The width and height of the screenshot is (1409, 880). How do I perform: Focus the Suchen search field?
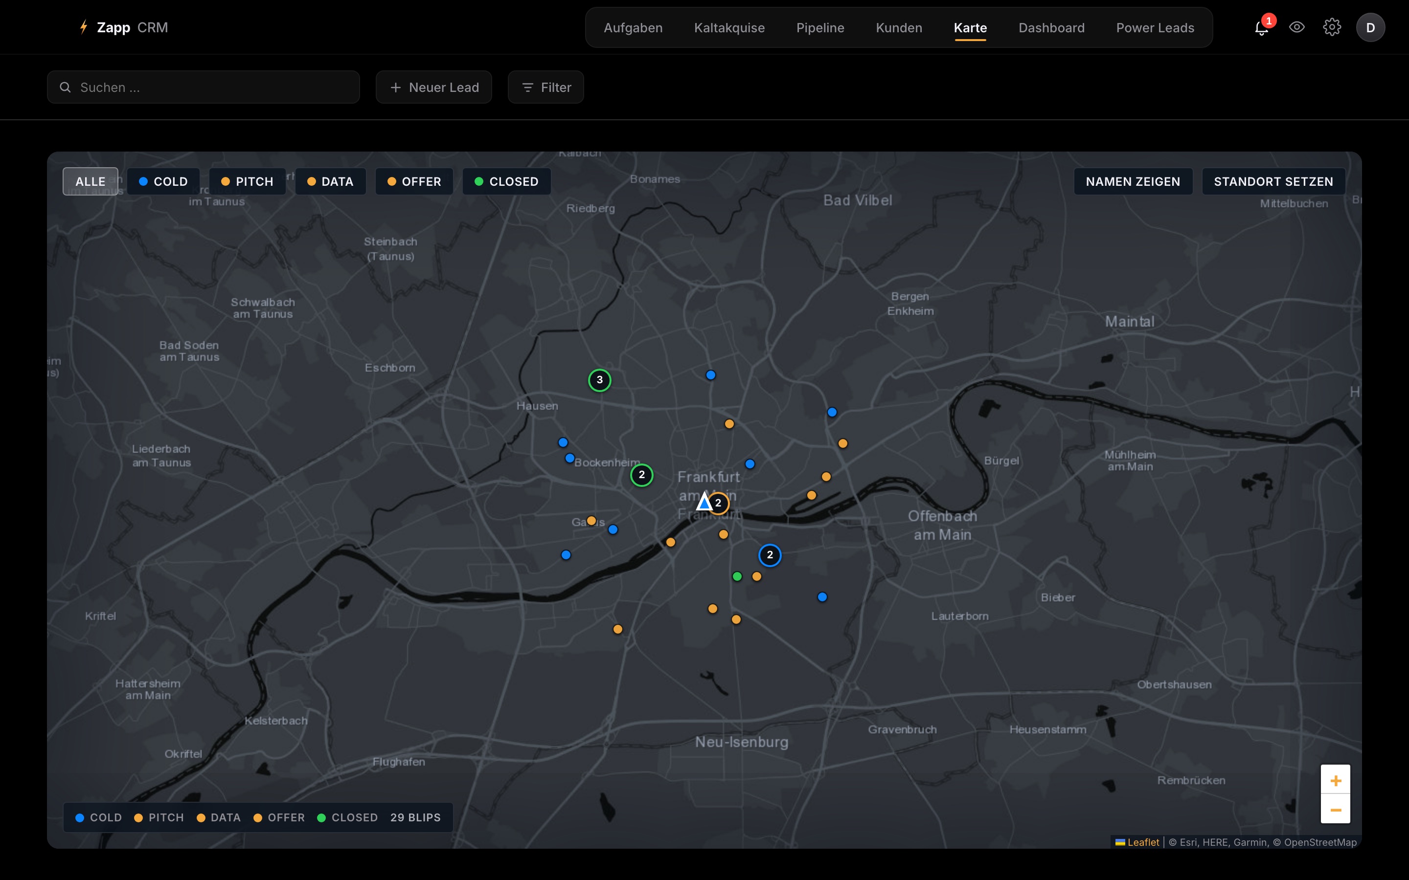coord(203,88)
